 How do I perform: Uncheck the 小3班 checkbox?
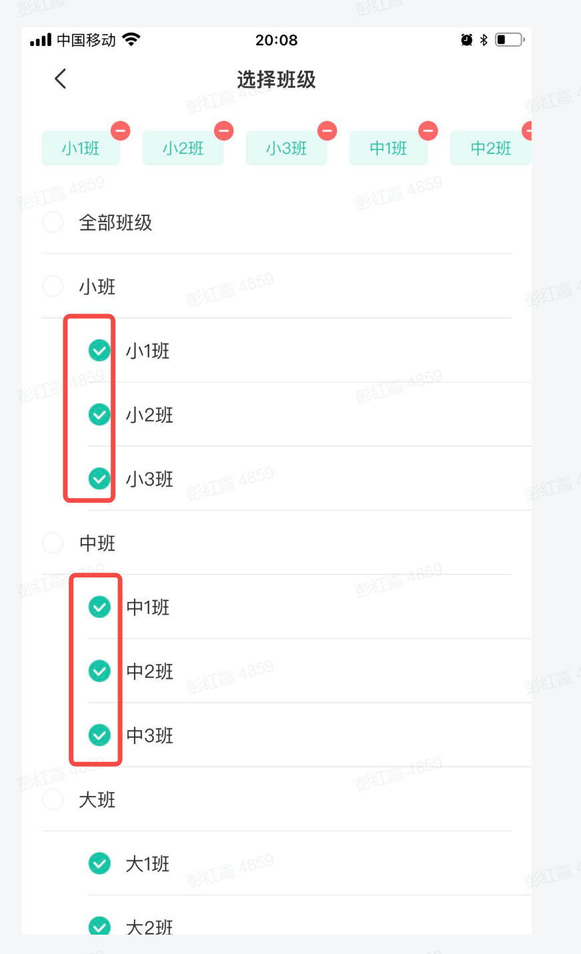point(100,479)
